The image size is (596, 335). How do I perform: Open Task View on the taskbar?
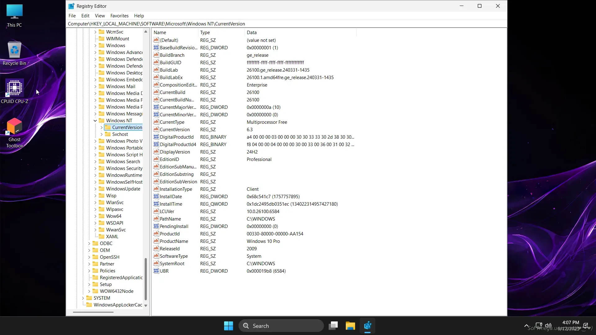pyautogui.click(x=333, y=326)
